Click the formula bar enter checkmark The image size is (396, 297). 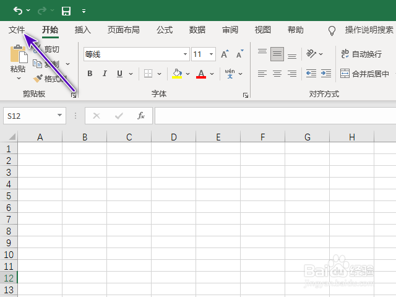coord(119,116)
